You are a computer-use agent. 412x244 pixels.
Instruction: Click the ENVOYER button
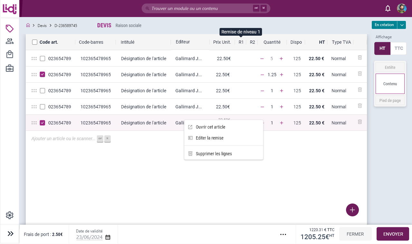pyautogui.click(x=393, y=234)
